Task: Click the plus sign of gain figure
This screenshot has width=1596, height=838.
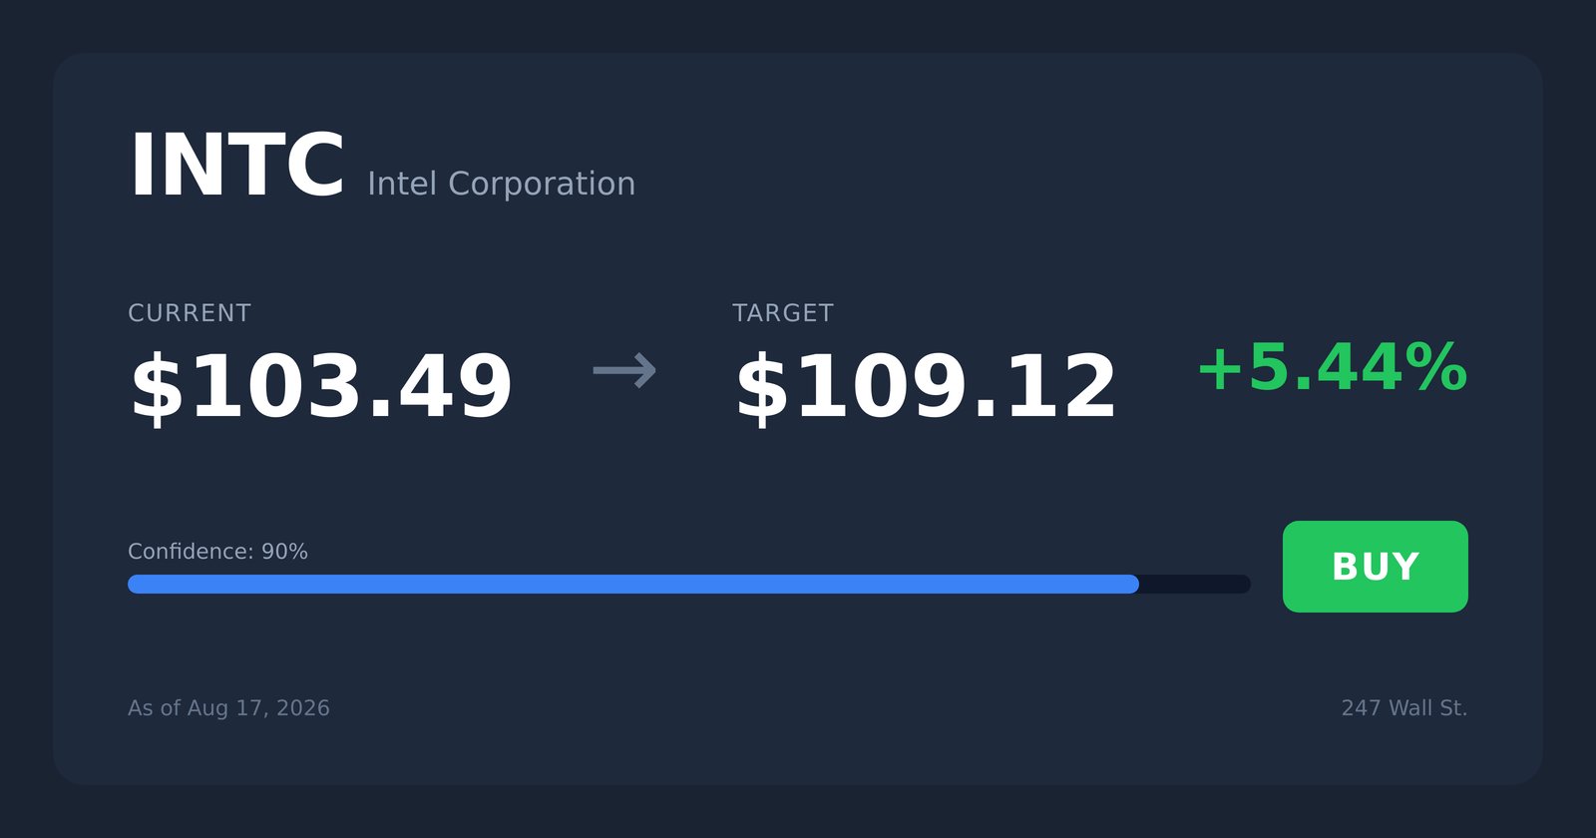Action: (x=1220, y=369)
